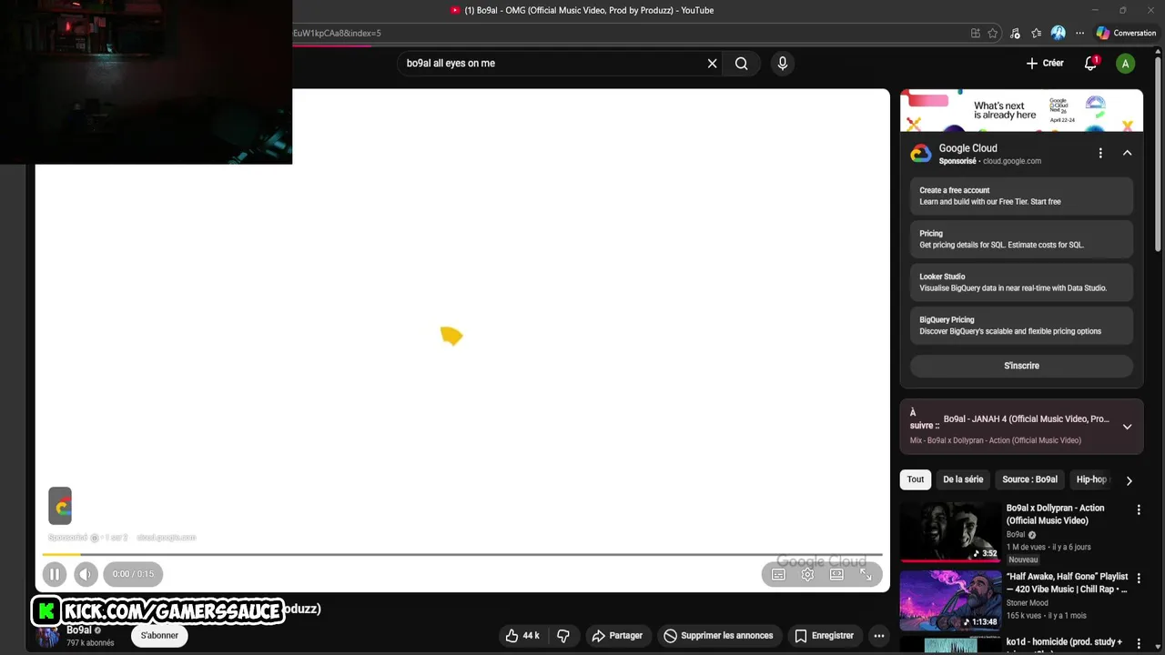Start voice search with the microphone

[782, 64]
